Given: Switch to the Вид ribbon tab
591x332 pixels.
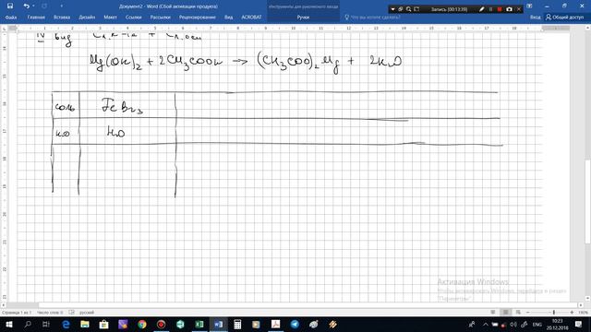Looking at the screenshot, I should pos(228,17).
